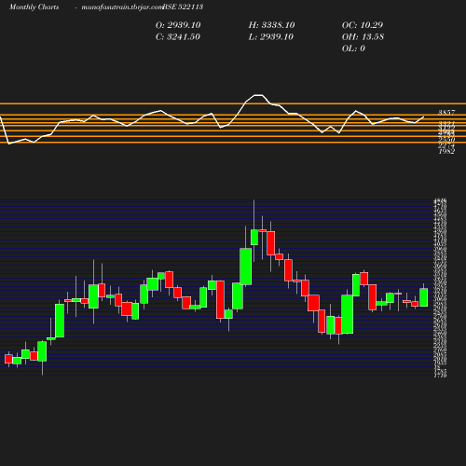Click the 1982 level label

click(x=446, y=151)
